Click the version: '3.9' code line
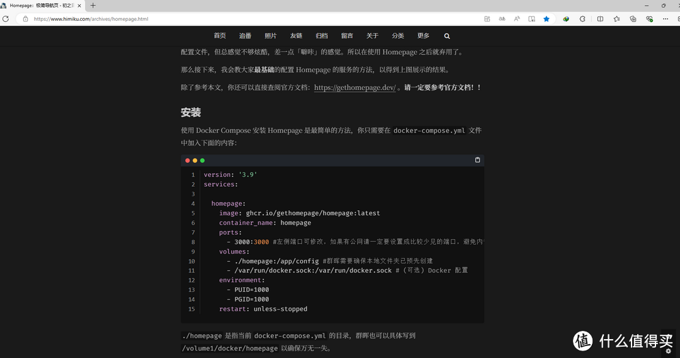Screen dimensions: 680x358 (230, 175)
